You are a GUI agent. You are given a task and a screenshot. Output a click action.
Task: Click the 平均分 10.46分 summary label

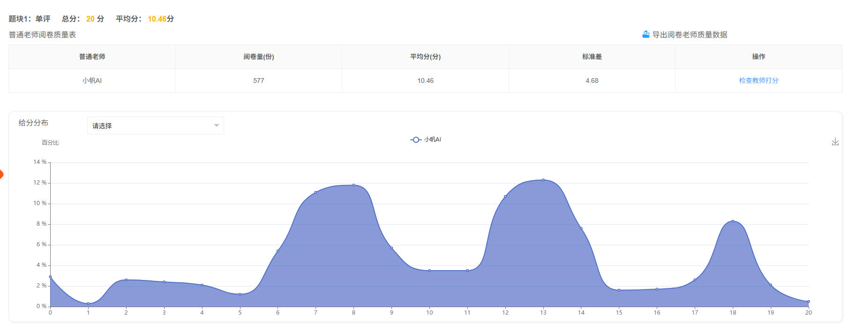click(x=145, y=19)
